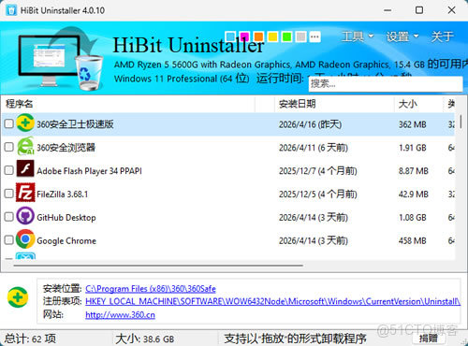This screenshot has height=346, width=468.
Task: Choose the orange theme color swatch
Action: (258, 36)
